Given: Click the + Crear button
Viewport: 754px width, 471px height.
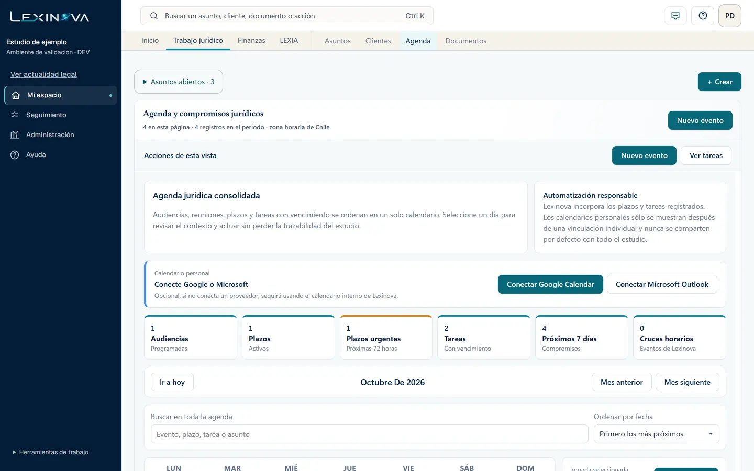Looking at the screenshot, I should click(x=719, y=82).
